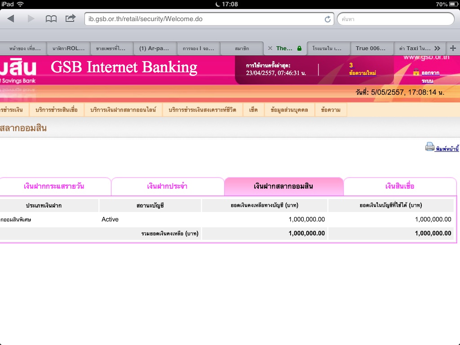Select the เงินสินเชื่อ account tab
Screen dimensions: 460x345
(x=400, y=186)
